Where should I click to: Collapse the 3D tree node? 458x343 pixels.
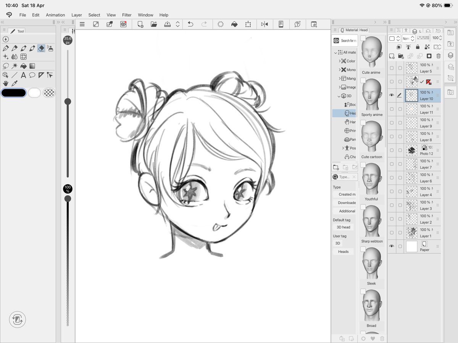tap(339, 96)
